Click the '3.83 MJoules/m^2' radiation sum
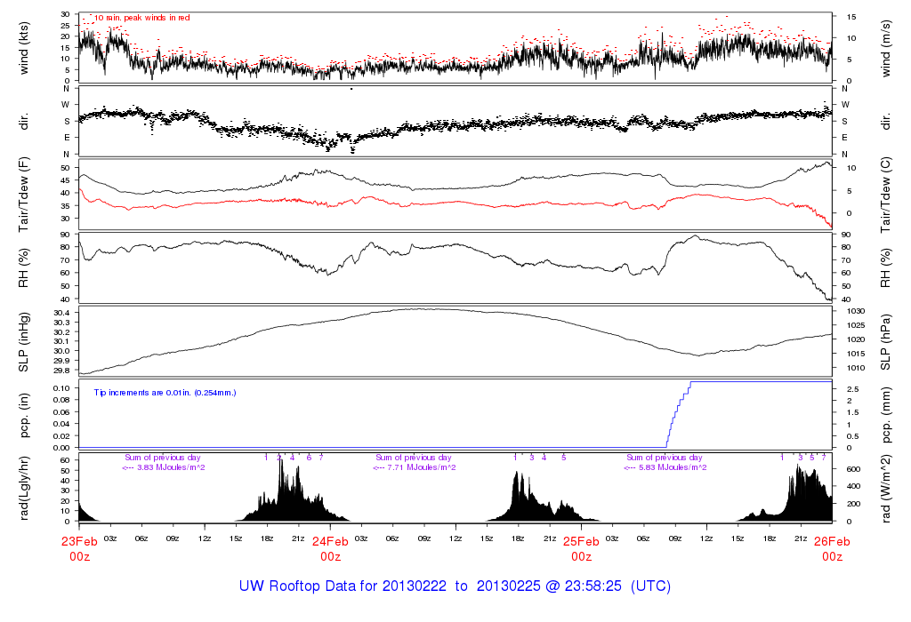This screenshot has width=911, height=622. [171, 467]
